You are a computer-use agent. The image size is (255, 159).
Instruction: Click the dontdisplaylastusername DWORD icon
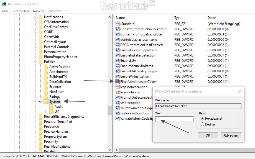pyautogui.click(x=118, y=39)
